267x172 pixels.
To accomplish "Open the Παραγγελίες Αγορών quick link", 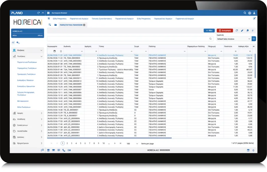I will click(163, 19).
